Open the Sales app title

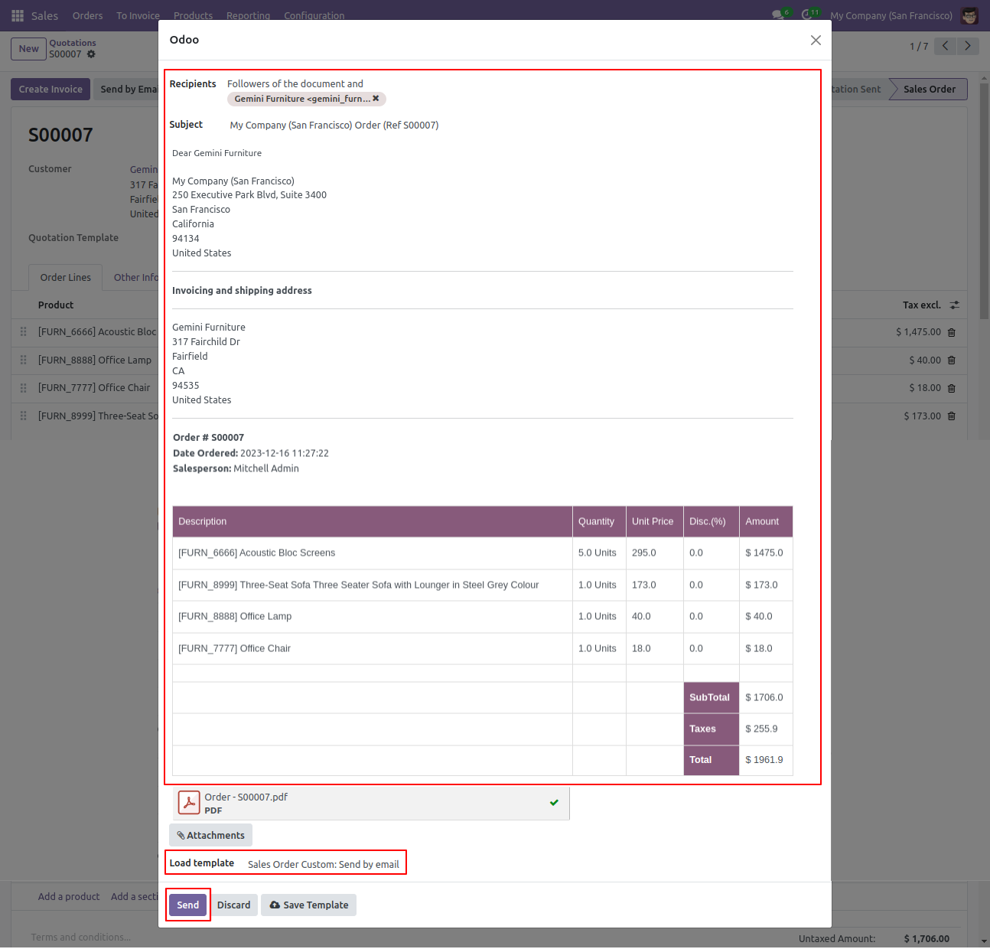click(44, 15)
